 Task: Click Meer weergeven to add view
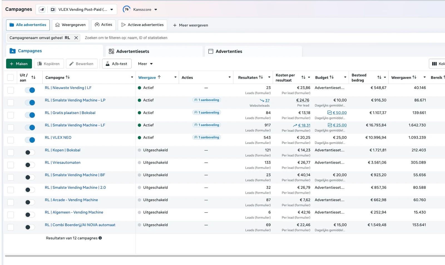[x=191, y=25]
